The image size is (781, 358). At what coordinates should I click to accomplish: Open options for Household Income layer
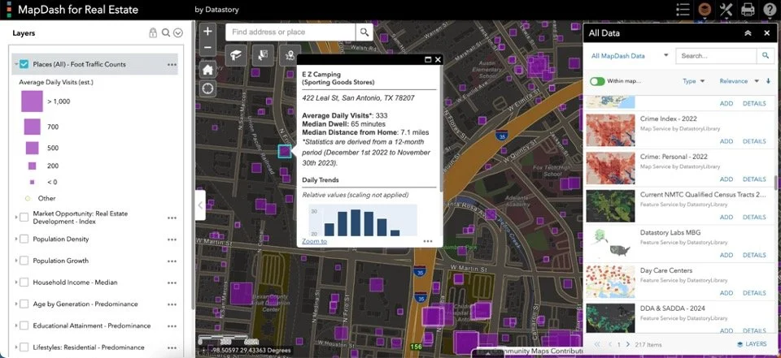click(172, 283)
